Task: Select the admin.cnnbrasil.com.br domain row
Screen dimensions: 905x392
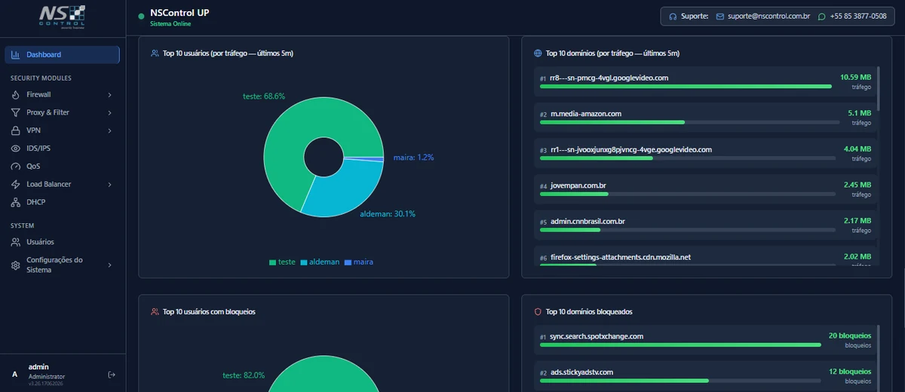Action: [x=706, y=225]
